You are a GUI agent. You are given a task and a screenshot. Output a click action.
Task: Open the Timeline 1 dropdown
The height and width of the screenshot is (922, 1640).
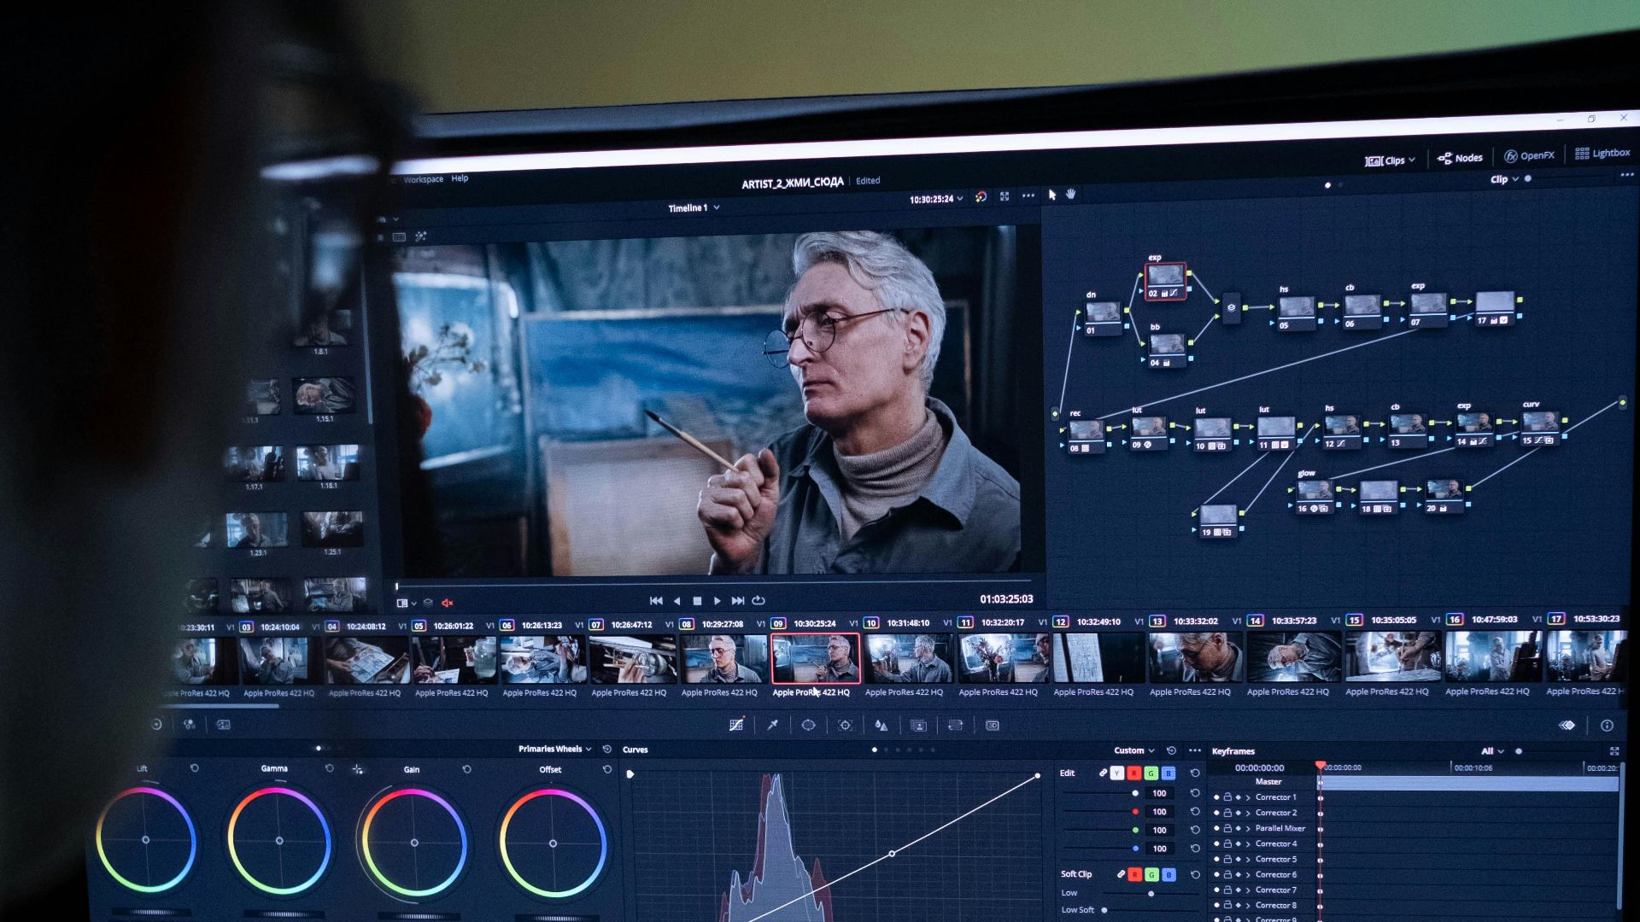(x=693, y=207)
